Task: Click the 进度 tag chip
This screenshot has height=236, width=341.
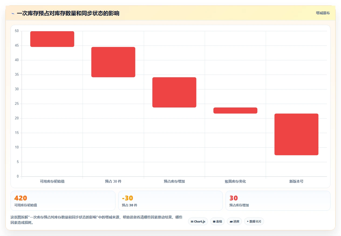Action: (x=234, y=221)
